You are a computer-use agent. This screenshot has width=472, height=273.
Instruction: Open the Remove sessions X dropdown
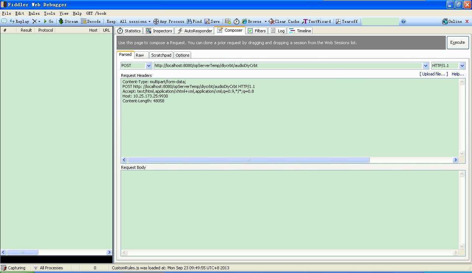click(36, 21)
